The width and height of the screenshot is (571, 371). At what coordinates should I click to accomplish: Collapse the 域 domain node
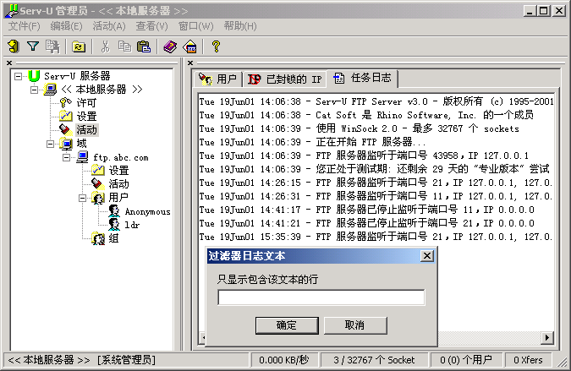point(50,144)
